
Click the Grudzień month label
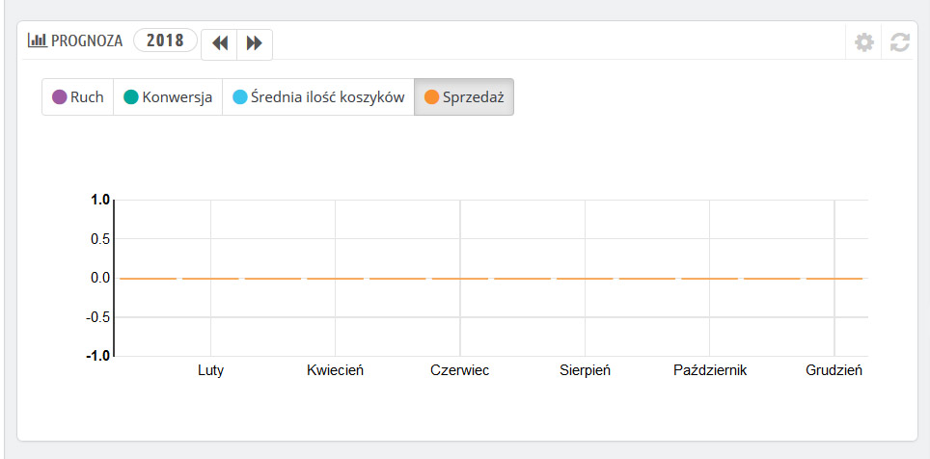coord(834,370)
